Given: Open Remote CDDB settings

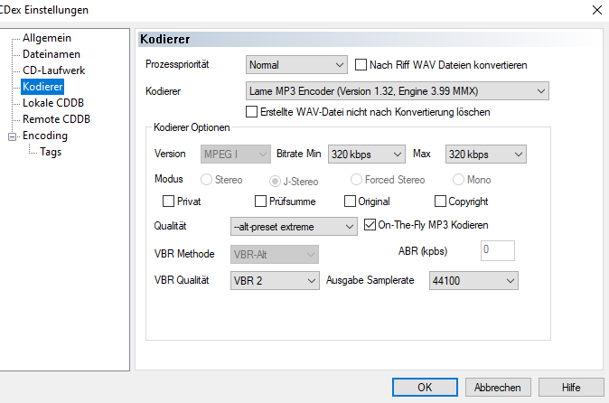Looking at the screenshot, I should click(x=56, y=119).
